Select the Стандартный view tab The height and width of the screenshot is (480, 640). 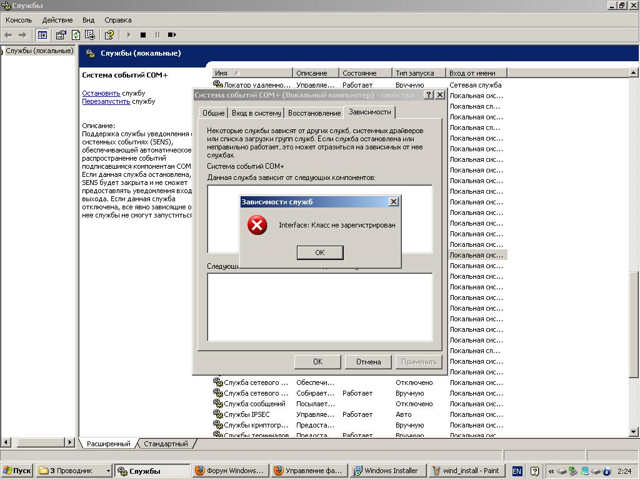coord(166,444)
